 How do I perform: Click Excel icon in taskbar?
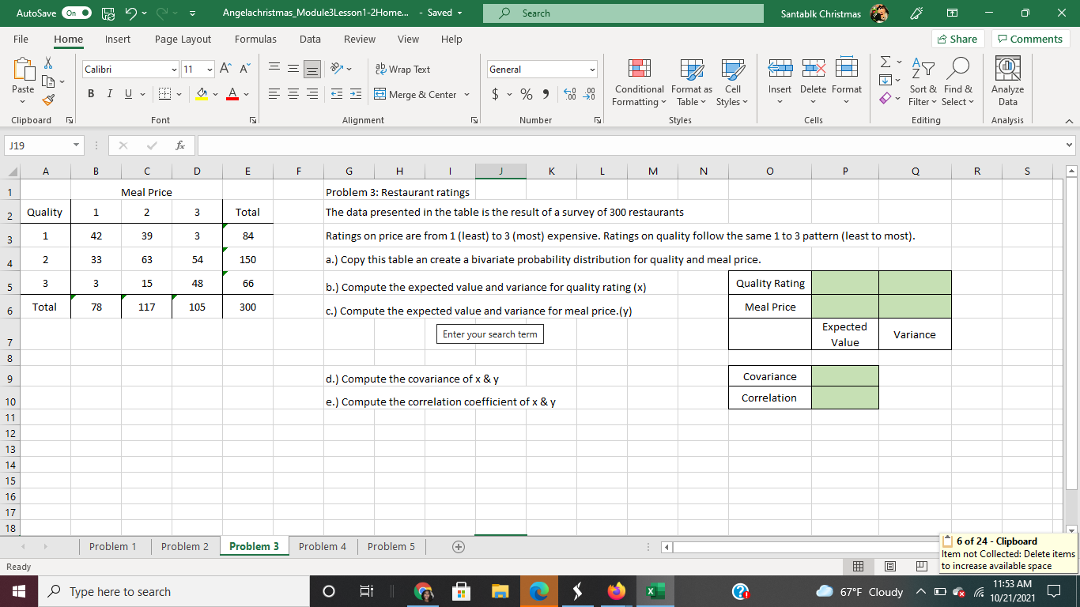[x=656, y=591]
